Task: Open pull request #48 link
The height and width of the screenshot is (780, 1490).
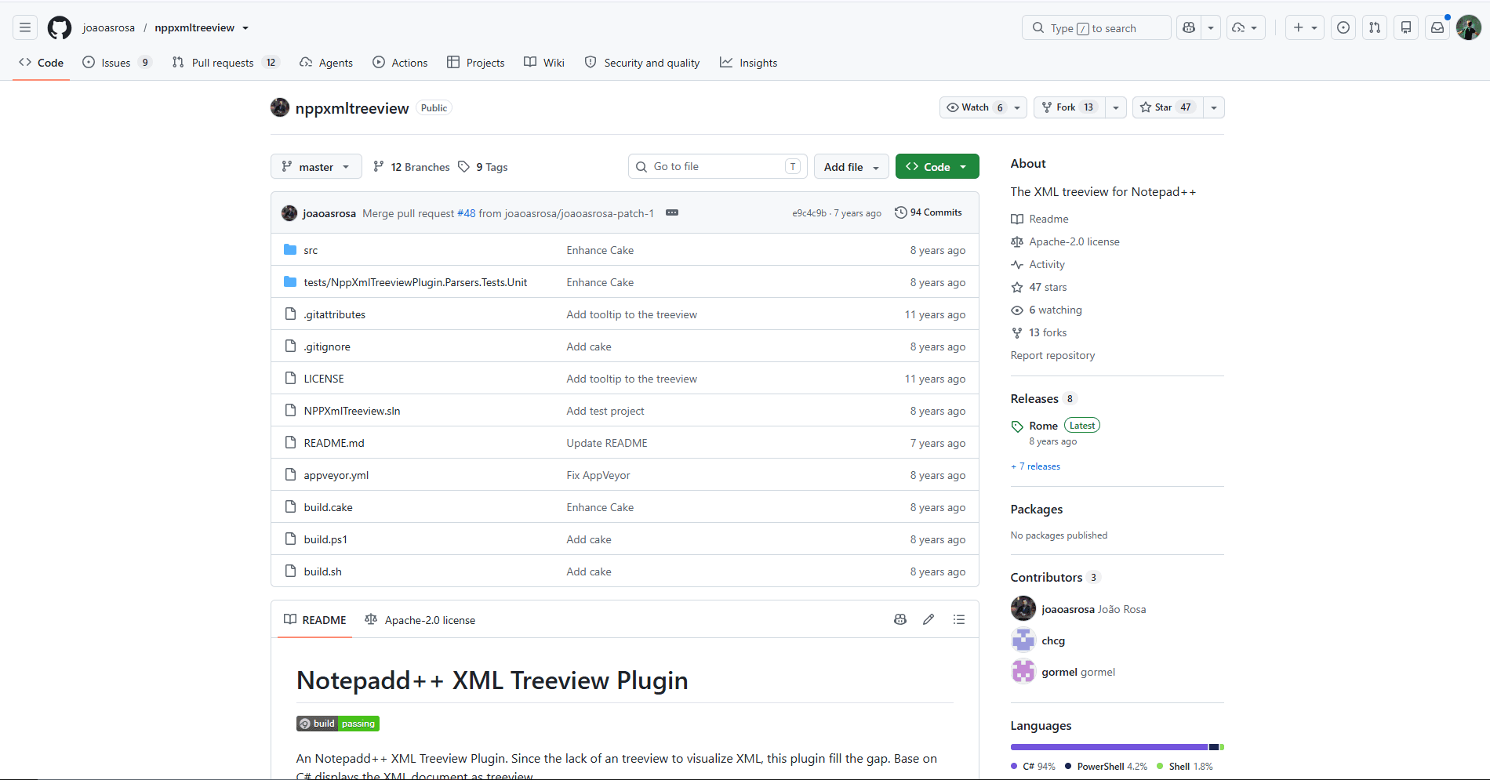Action: click(466, 213)
